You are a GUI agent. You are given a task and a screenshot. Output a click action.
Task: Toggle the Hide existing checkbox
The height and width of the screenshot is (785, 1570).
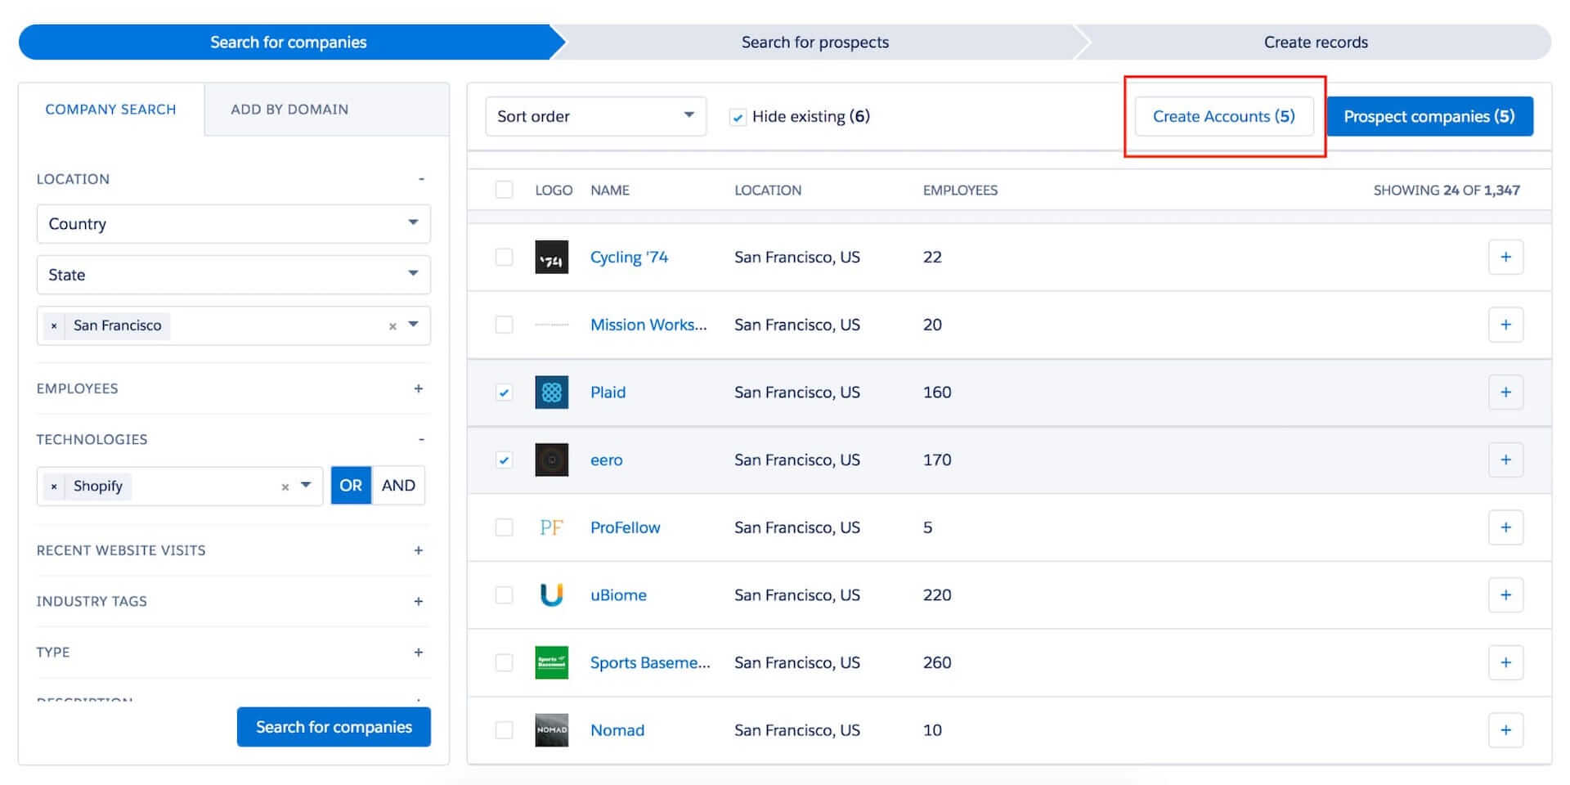[x=738, y=117]
